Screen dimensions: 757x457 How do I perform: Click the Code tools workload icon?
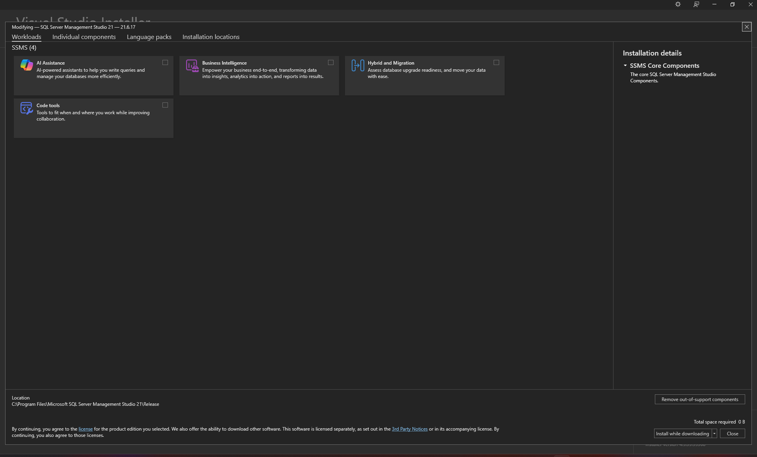pyautogui.click(x=27, y=108)
